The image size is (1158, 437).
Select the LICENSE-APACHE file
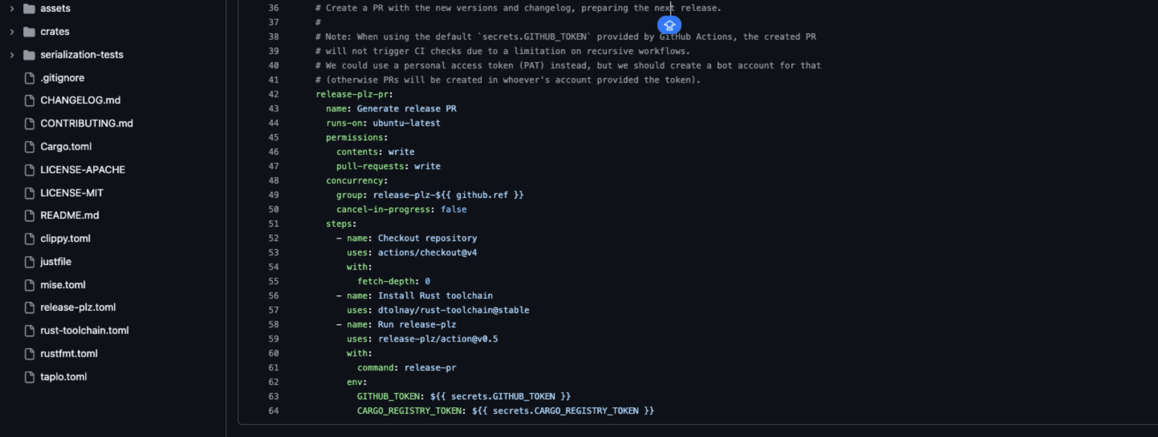pyautogui.click(x=82, y=170)
